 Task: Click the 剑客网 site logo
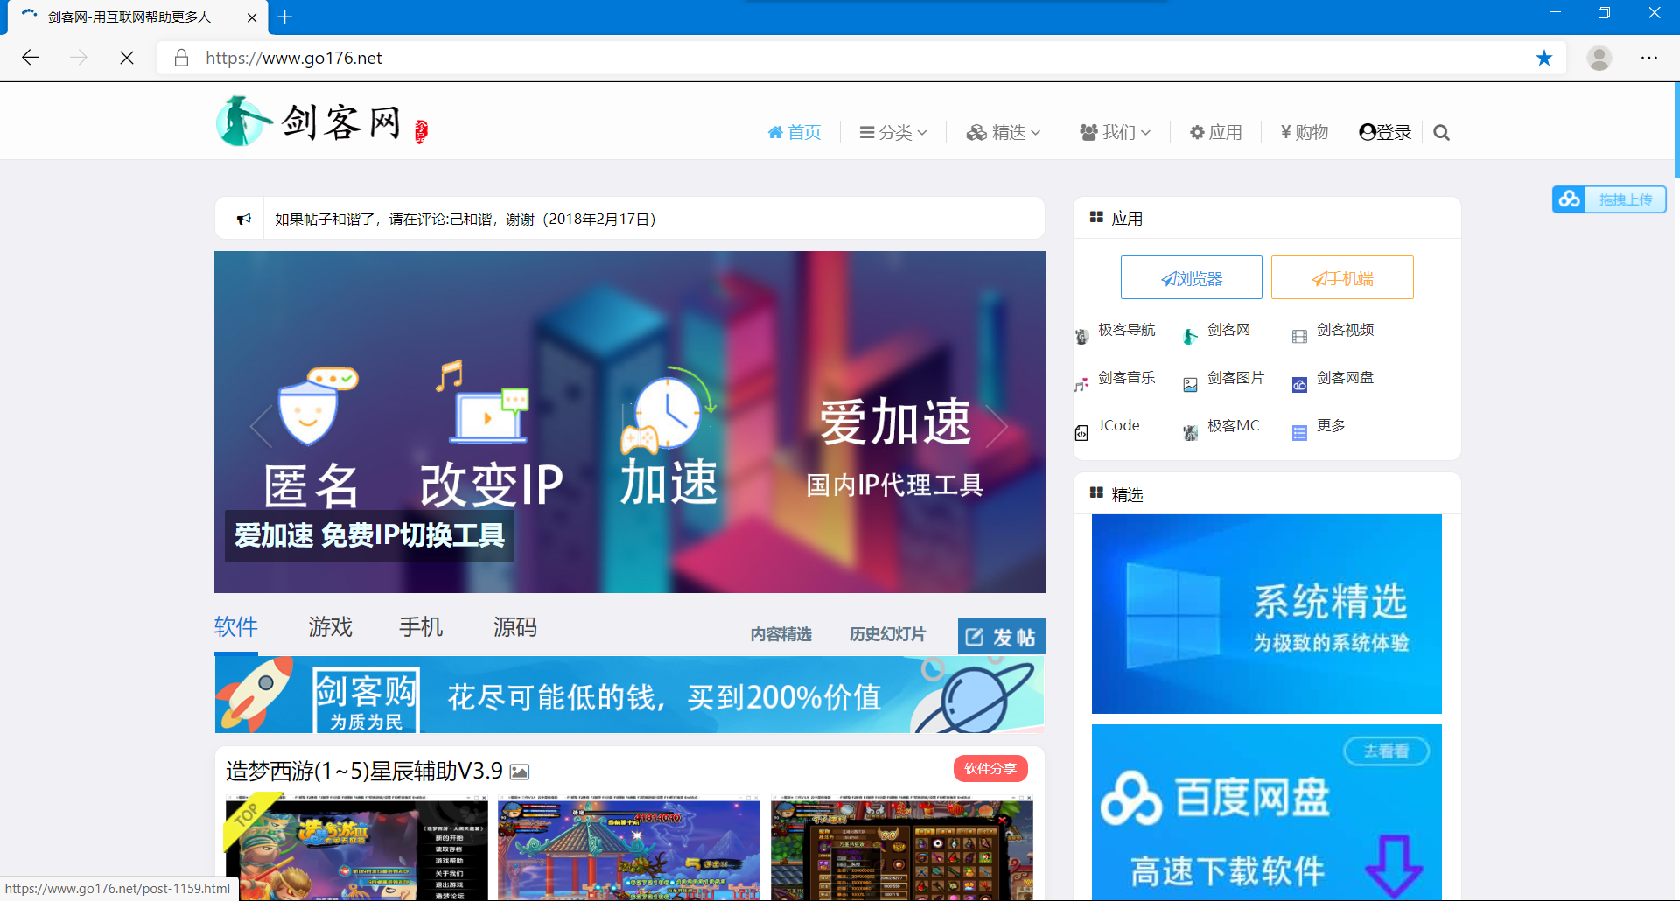(x=322, y=122)
